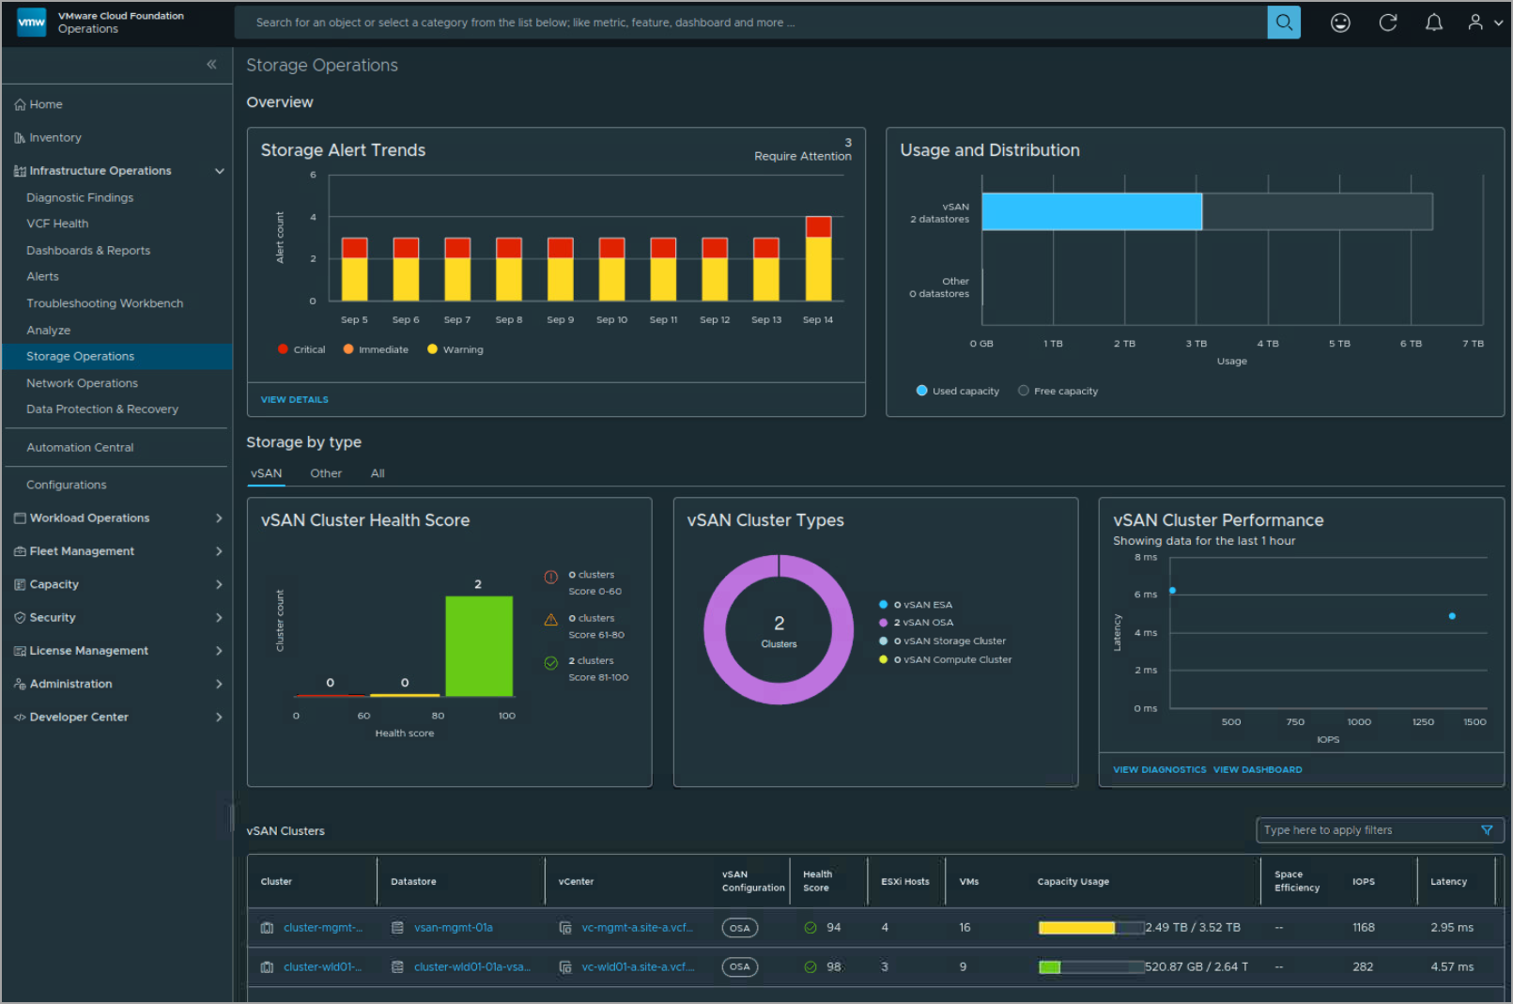Click the Capacity sidebar icon
This screenshot has height=1004, width=1513.
click(20, 584)
